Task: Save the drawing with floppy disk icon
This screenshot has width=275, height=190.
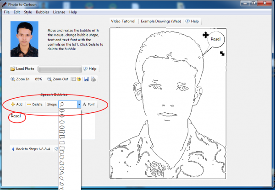Action: (86, 79)
